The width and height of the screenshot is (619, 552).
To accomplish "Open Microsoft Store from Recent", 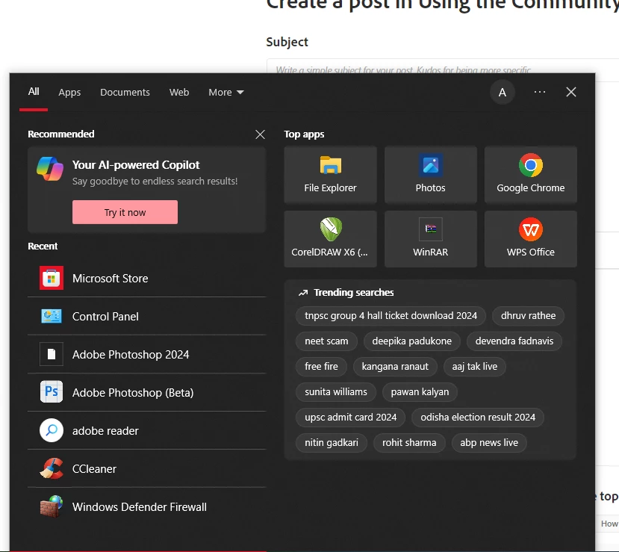I will pyautogui.click(x=147, y=279).
